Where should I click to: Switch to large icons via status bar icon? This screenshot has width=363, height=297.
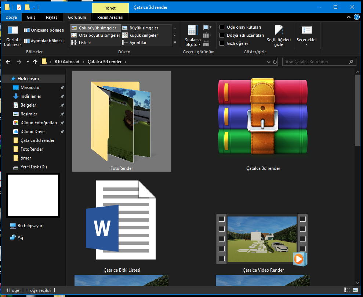coord(355,290)
